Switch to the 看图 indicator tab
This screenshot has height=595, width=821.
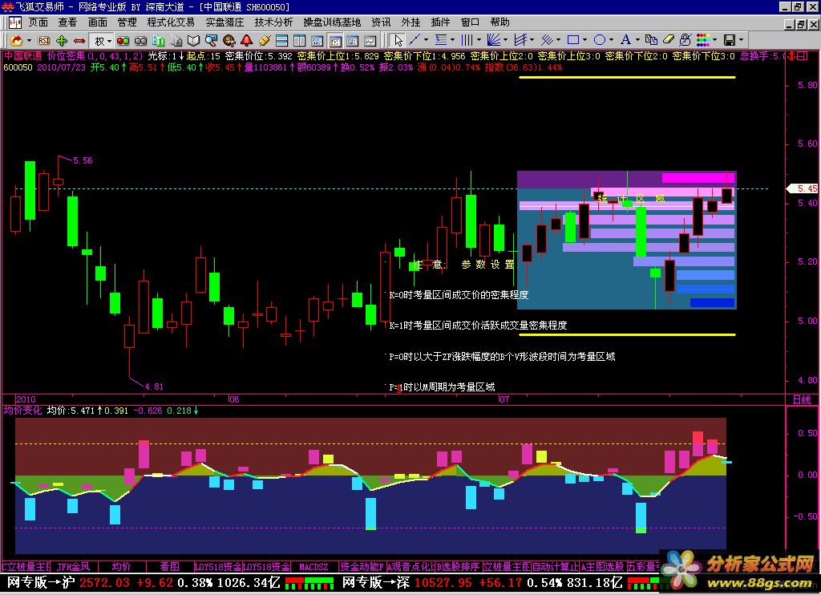170,567
